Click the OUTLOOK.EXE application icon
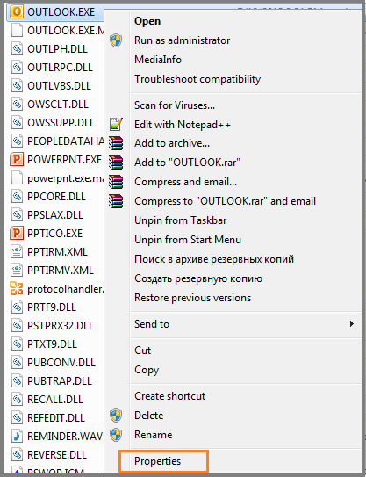Viewport: 366px width, 477px height. (x=17, y=12)
